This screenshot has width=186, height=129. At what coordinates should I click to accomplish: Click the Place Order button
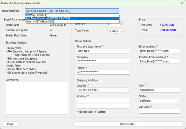coord(129,124)
